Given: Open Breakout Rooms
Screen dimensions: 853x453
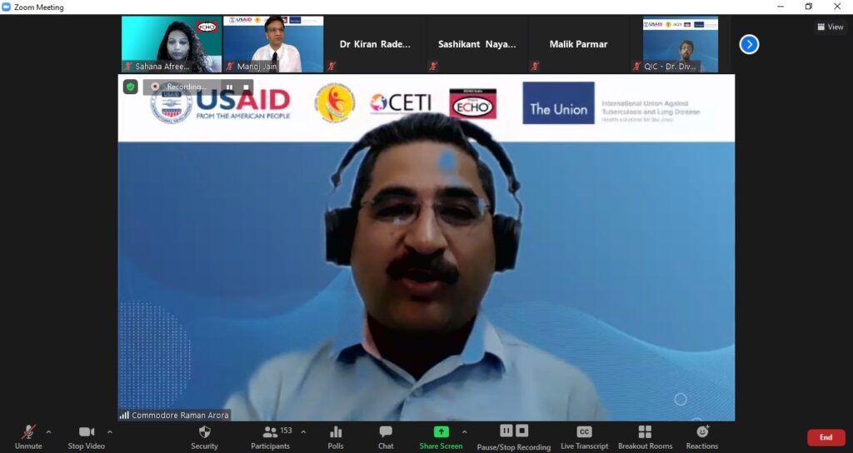Looking at the screenshot, I should pos(645,436).
